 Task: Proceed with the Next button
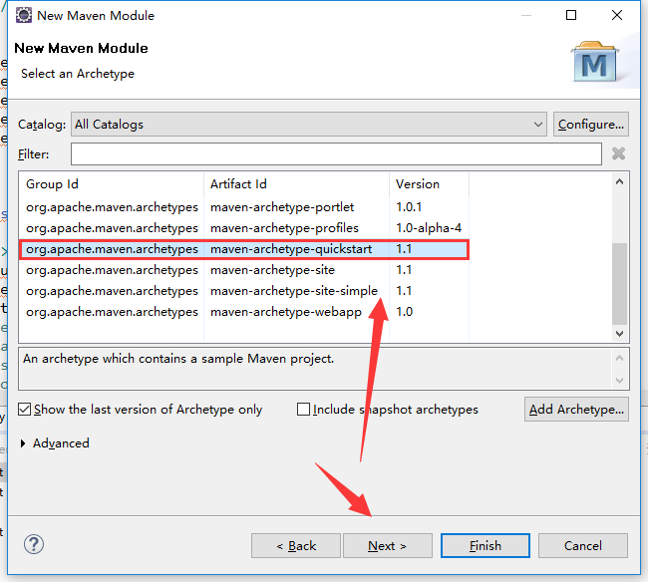(388, 546)
